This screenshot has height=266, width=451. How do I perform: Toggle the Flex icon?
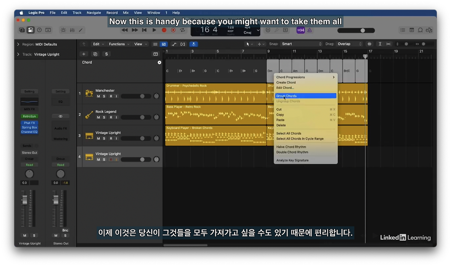point(183,44)
